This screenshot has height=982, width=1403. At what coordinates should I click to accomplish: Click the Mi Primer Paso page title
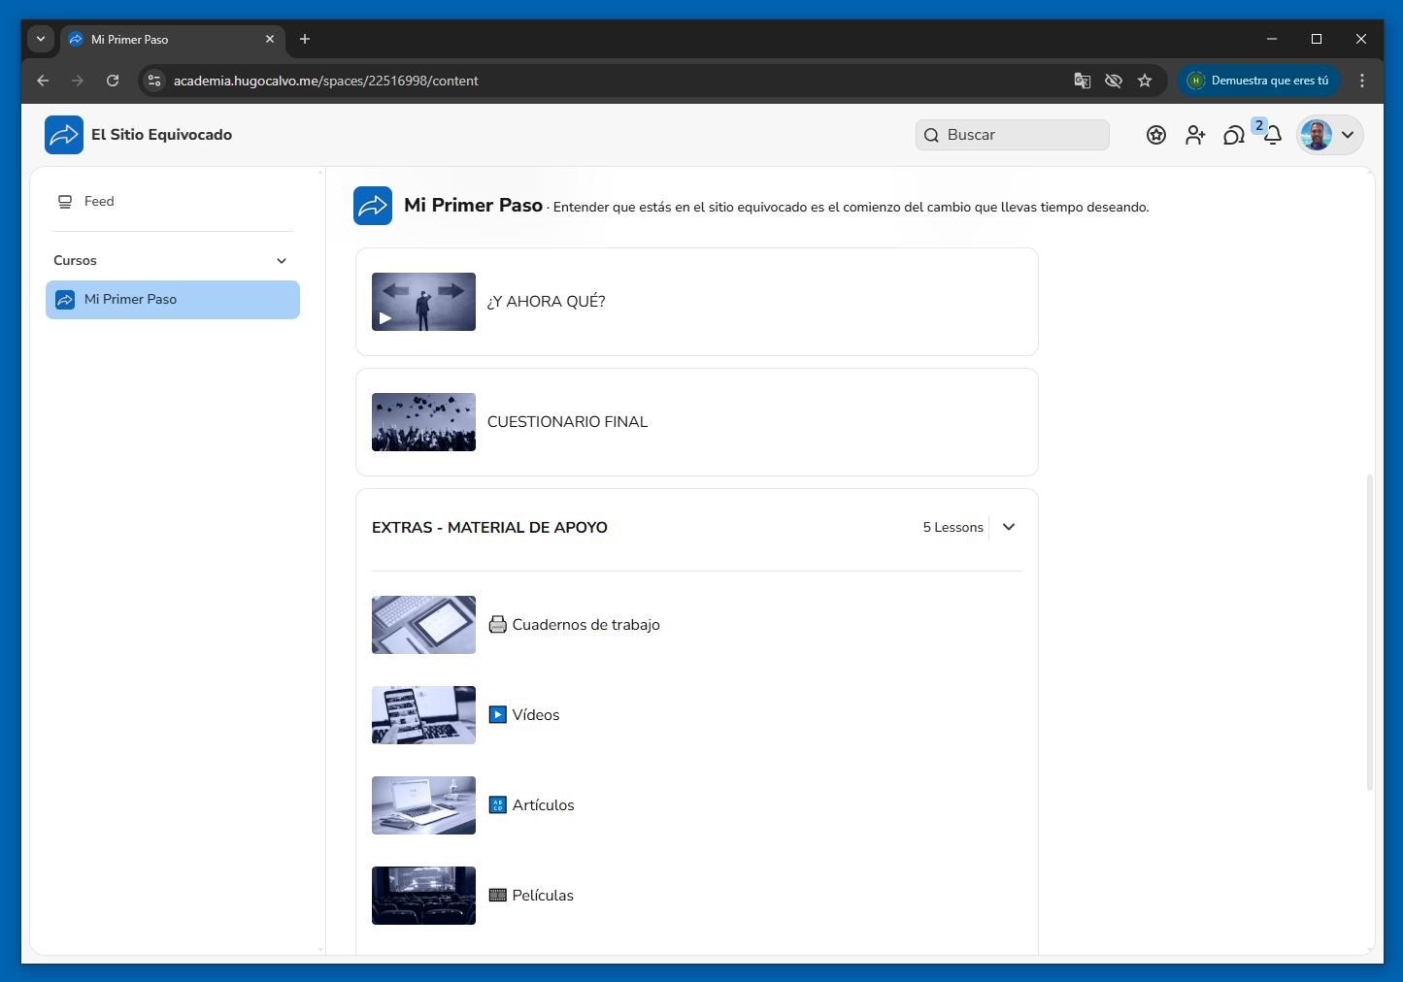pos(473,205)
